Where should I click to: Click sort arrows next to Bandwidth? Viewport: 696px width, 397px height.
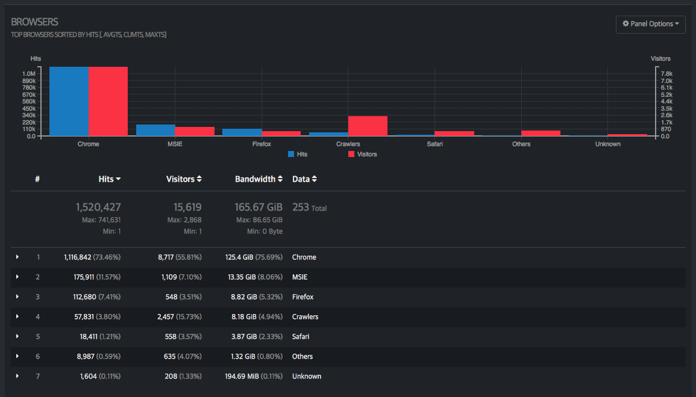280,179
